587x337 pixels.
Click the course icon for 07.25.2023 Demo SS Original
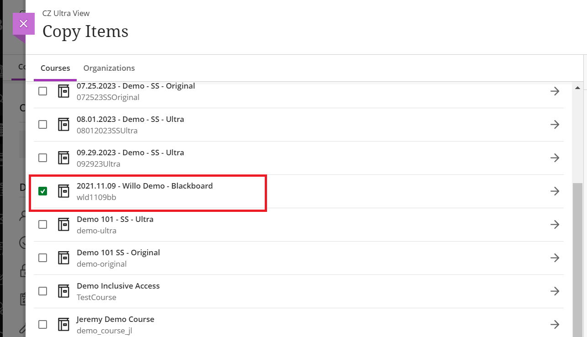click(x=64, y=91)
